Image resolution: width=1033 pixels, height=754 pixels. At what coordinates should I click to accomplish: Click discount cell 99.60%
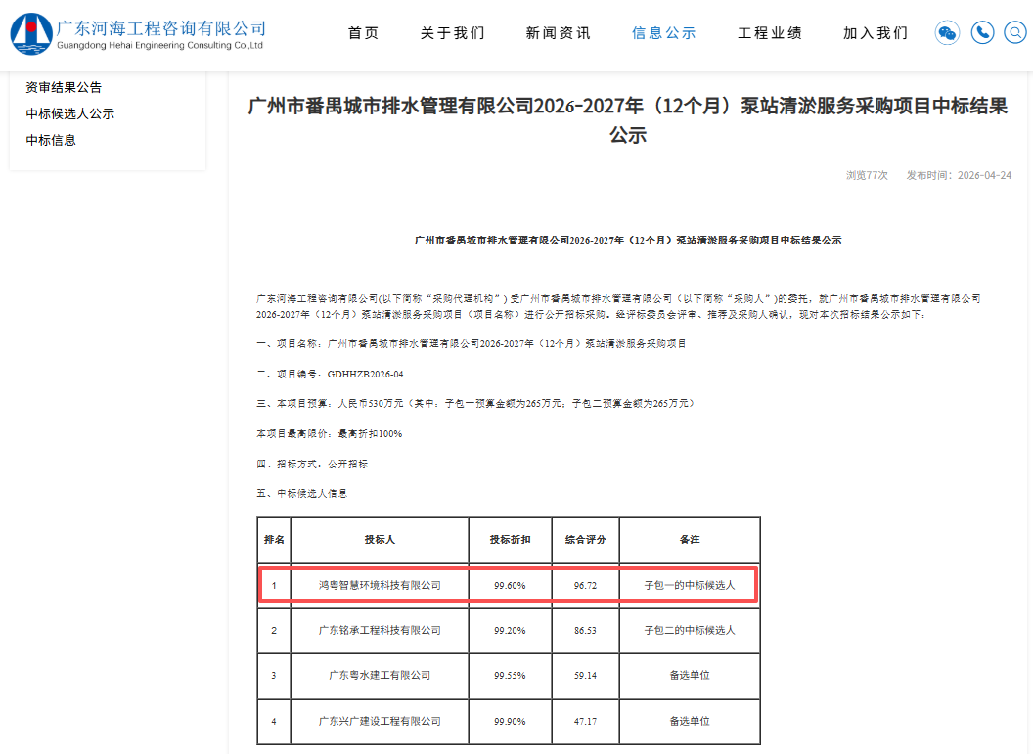(510, 585)
